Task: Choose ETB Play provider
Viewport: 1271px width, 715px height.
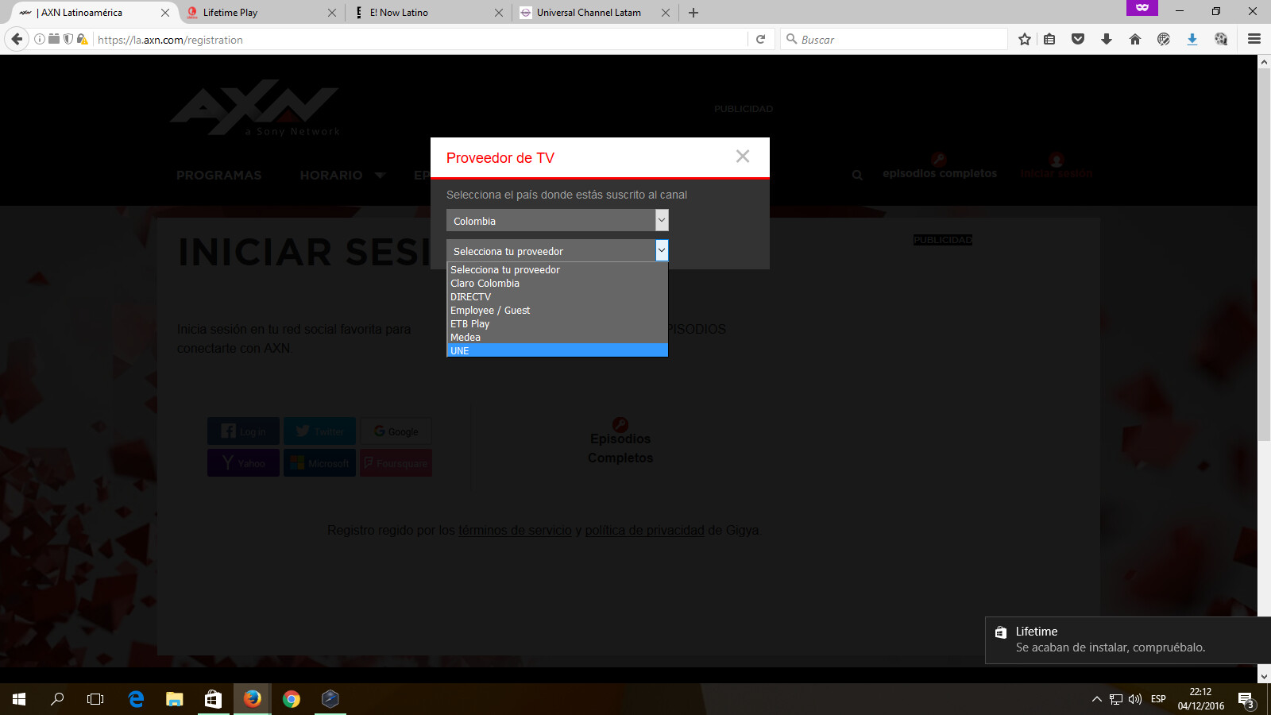Action: pyautogui.click(x=557, y=323)
